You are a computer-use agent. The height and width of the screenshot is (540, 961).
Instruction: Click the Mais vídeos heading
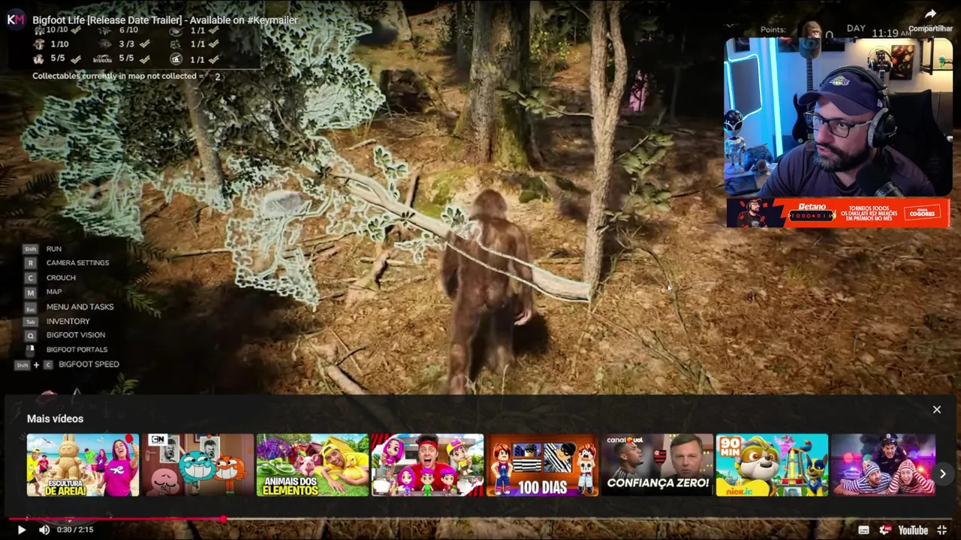coord(55,418)
